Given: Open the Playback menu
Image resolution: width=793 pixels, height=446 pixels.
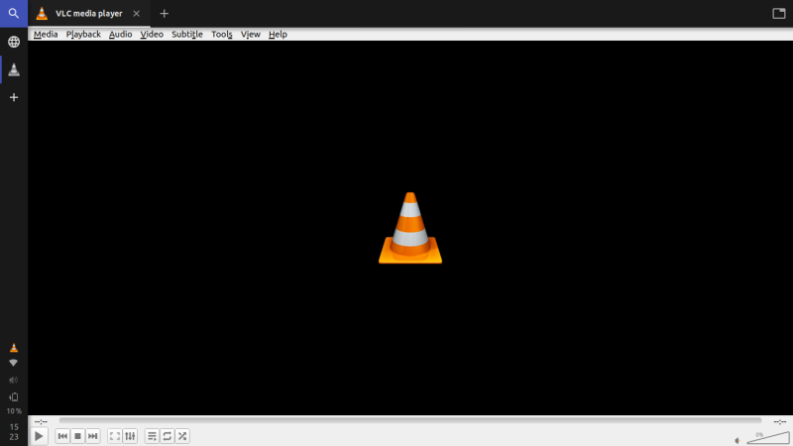Looking at the screenshot, I should 83,35.
